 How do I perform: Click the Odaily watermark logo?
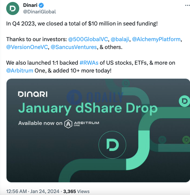95,97
